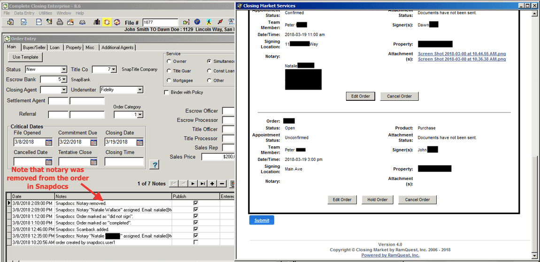The height and width of the screenshot is (262, 540).
Task: Open the File Opened date calendar picker
Action: click(x=48, y=142)
